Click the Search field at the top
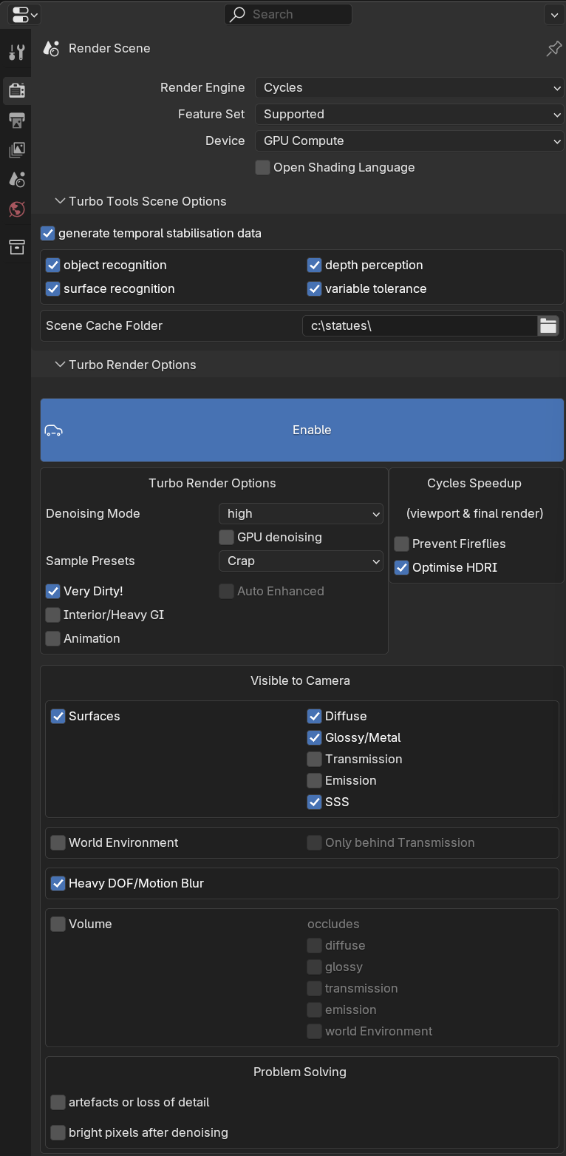566x1156 pixels. 288,14
